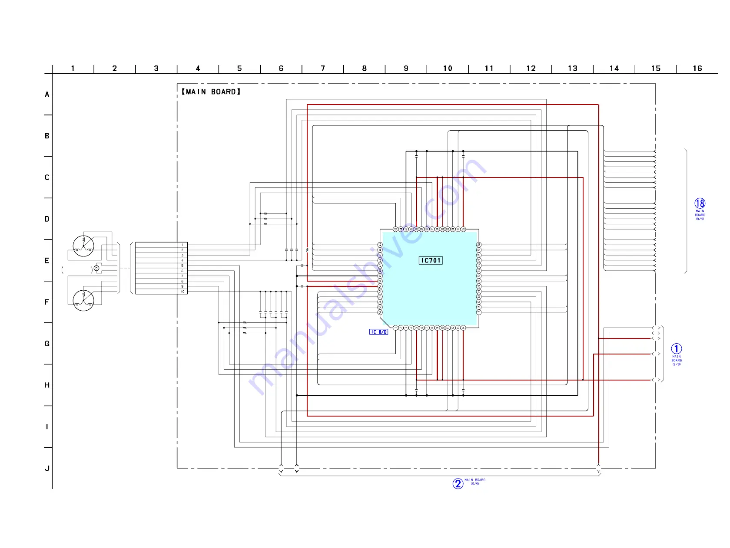Select the blue IC B/D label
Viewport: 730px width, 548px height.
(378, 332)
